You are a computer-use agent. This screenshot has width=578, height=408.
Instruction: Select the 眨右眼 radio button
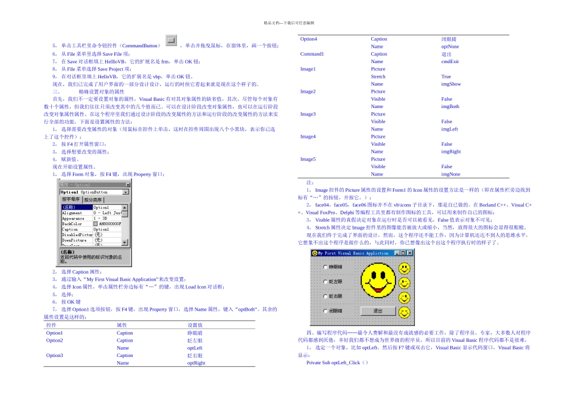(x=325, y=296)
